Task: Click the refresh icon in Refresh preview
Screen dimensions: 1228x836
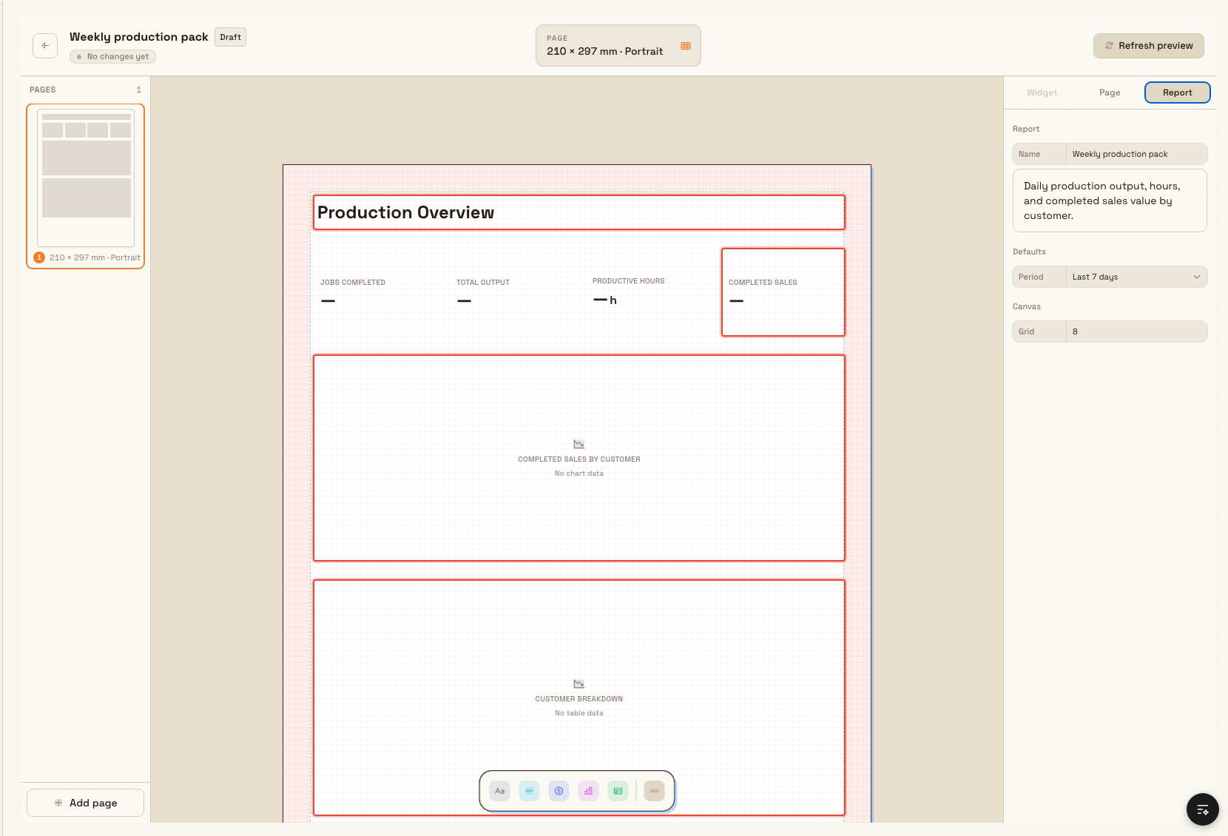Action: pos(1109,46)
